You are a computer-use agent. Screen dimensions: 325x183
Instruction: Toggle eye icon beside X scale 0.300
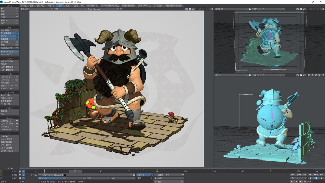coord(20,171)
